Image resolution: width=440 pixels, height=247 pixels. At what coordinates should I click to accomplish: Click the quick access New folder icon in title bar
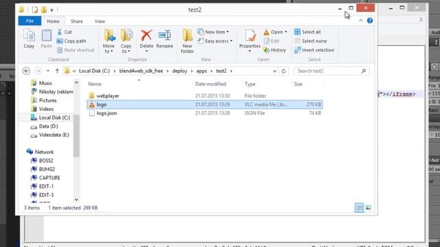point(44,10)
